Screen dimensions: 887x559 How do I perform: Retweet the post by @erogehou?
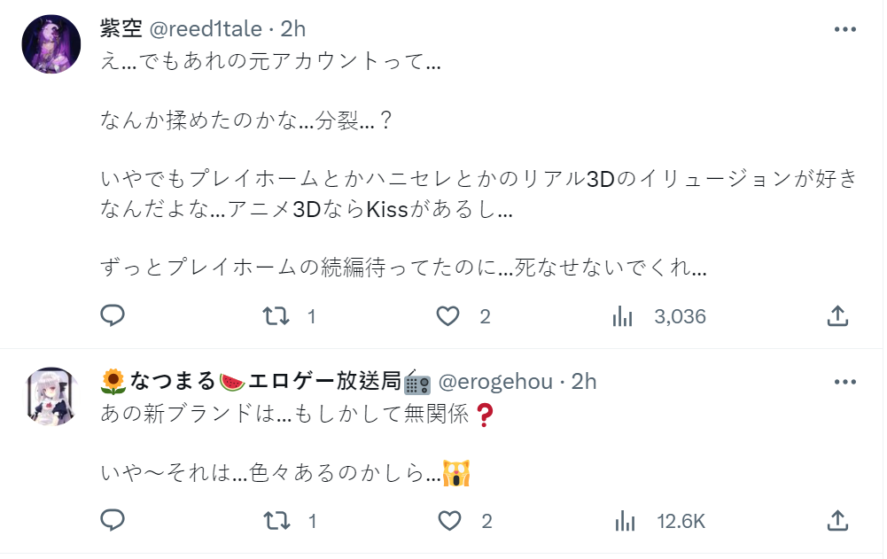(277, 521)
